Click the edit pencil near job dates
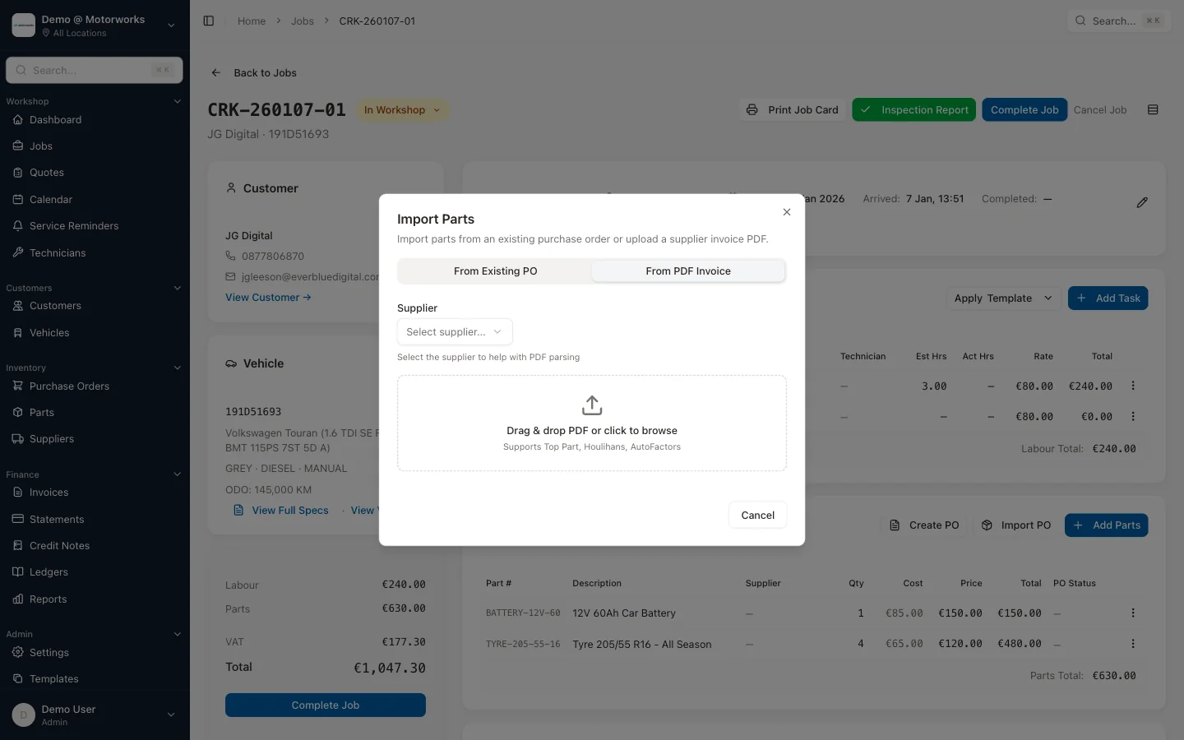Viewport: 1184px width, 740px height. (x=1143, y=202)
